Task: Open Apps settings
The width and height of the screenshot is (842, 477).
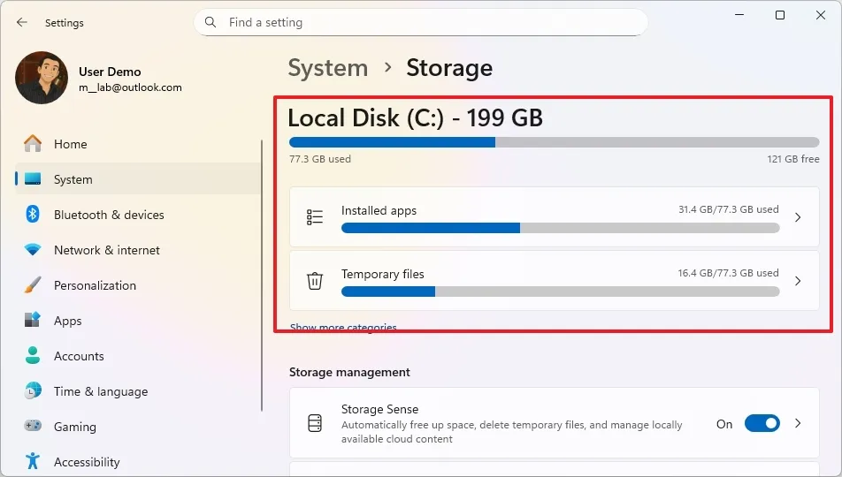Action: pyautogui.click(x=138, y=321)
